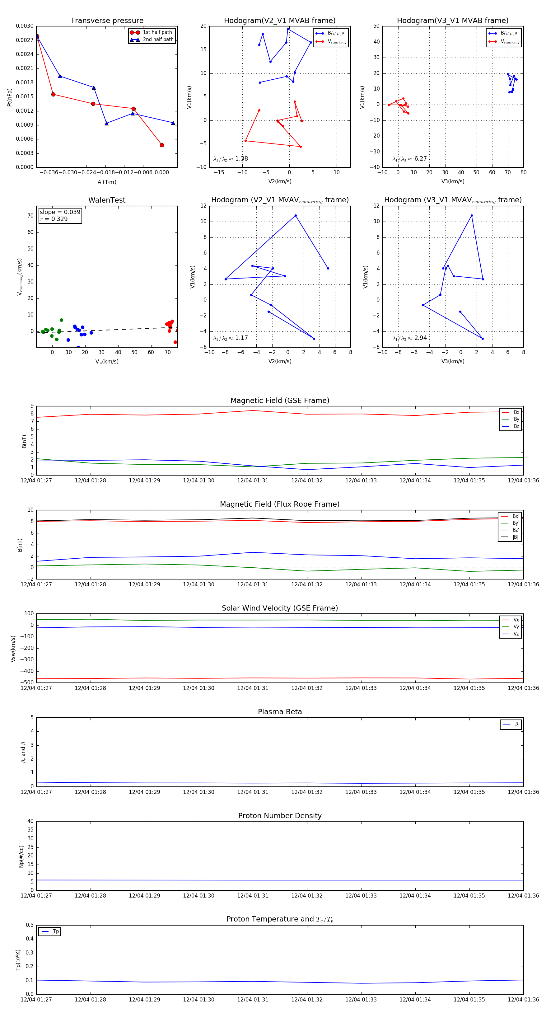Click '12/04 01:31' tick under Plasma Beta
The image size is (560, 1027).
tap(253, 792)
